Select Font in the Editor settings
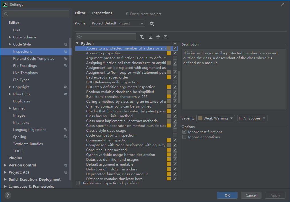This screenshot has height=202, width=290. coord(17,30)
